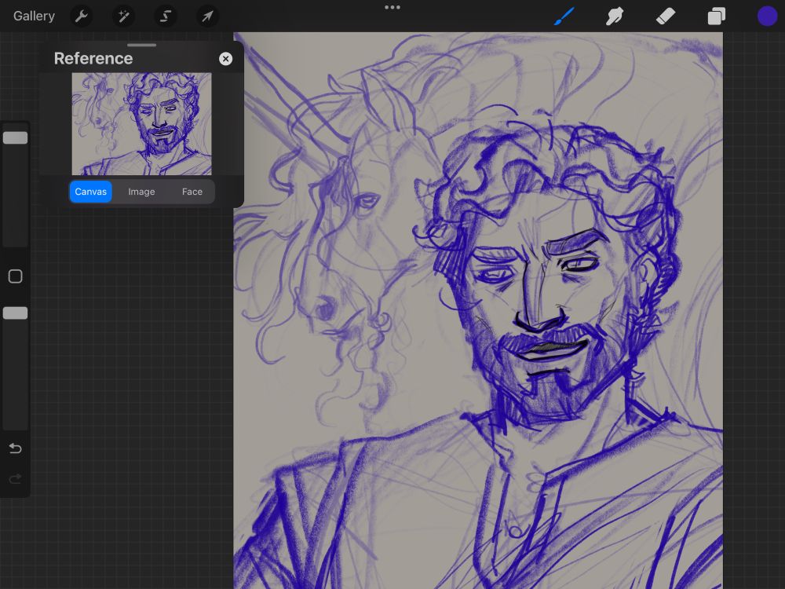Switch Reference panel to Image

point(141,192)
